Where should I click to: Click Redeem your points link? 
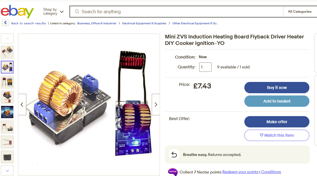pos(240,172)
